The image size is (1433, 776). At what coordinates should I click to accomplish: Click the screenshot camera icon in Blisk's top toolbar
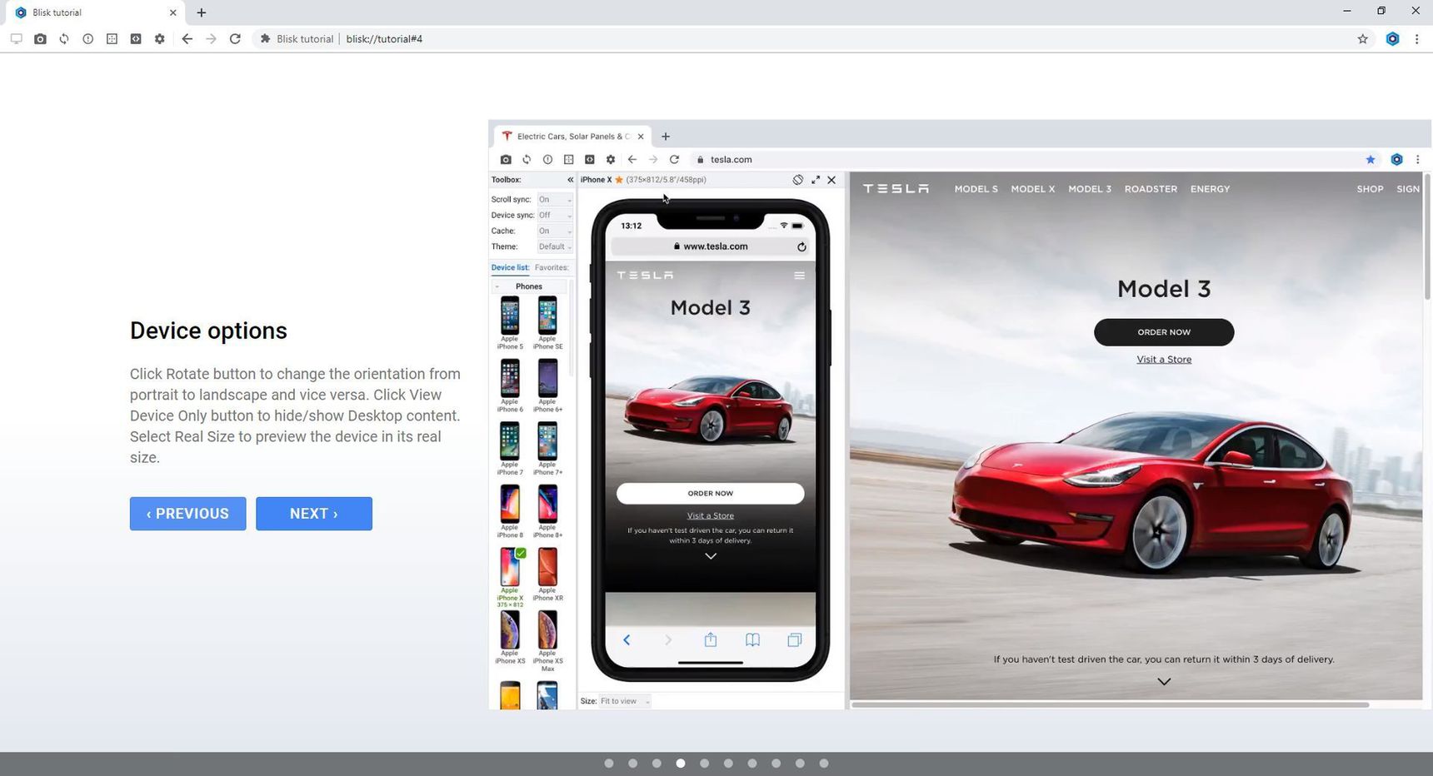pos(40,39)
